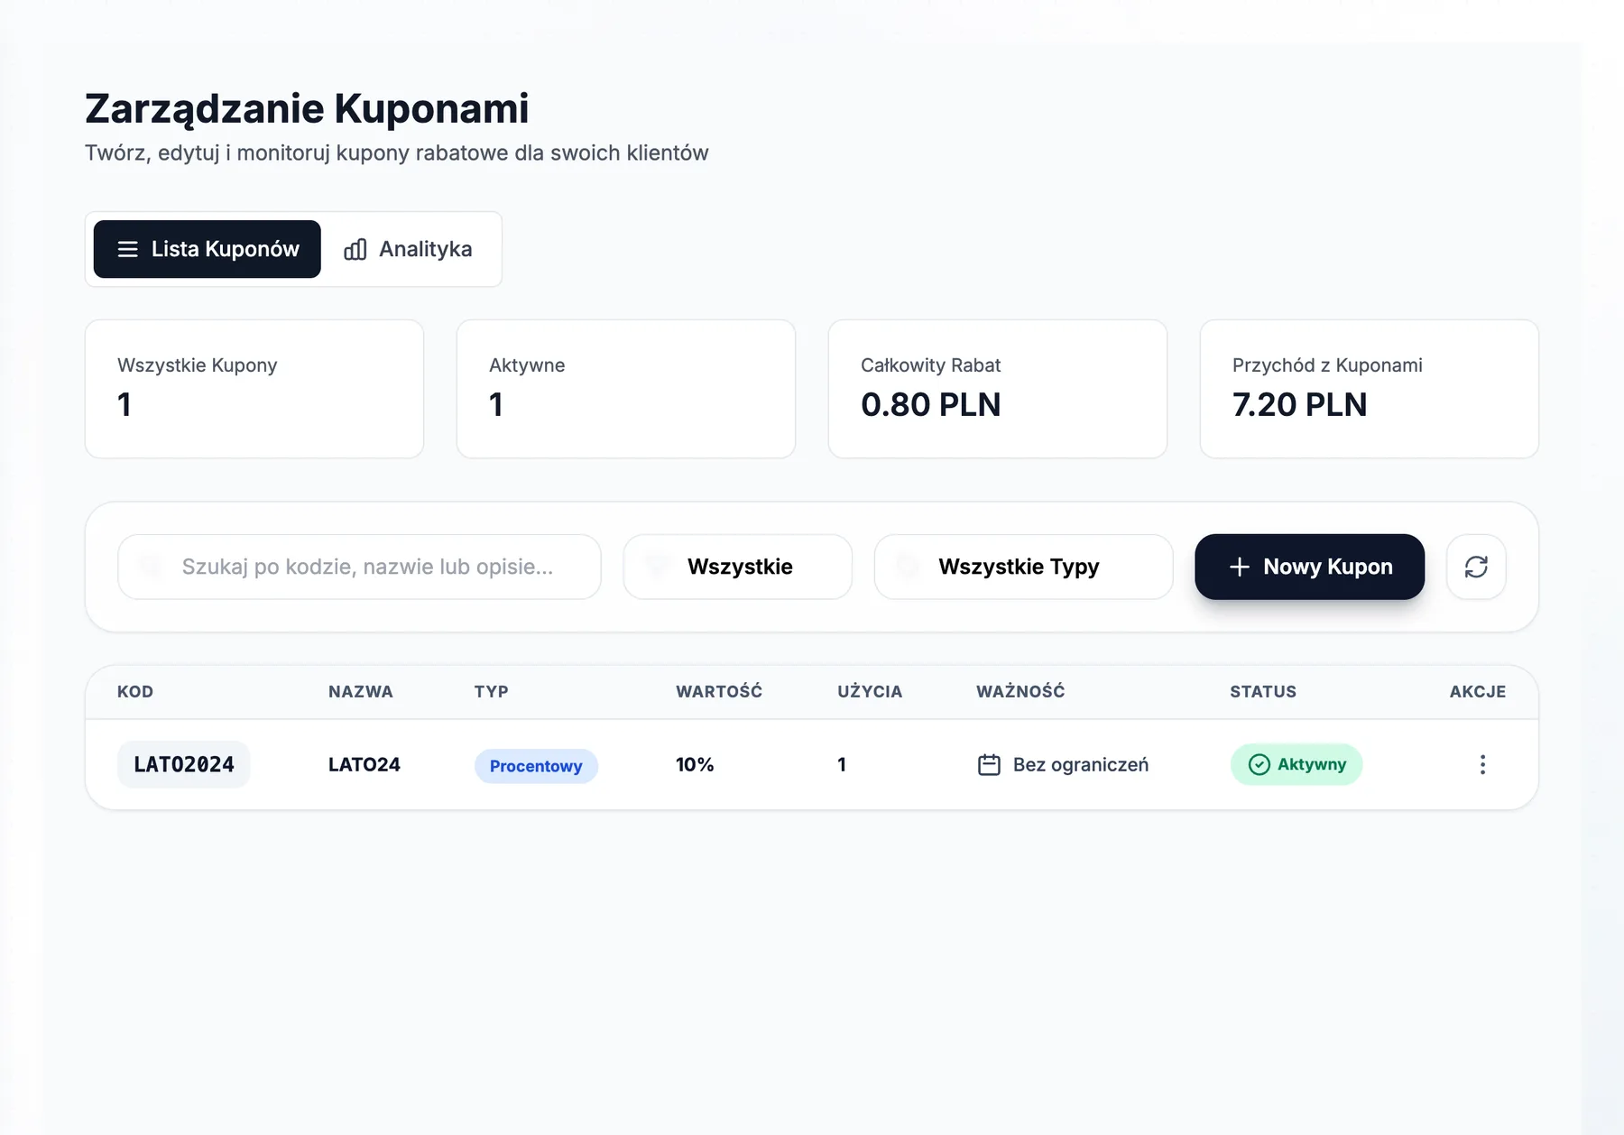Screen dimensions: 1624x1135
Task: Click the 10% value cell
Action: click(695, 765)
